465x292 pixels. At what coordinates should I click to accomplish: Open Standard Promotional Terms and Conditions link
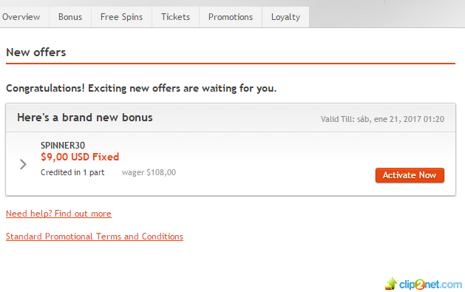pos(95,237)
